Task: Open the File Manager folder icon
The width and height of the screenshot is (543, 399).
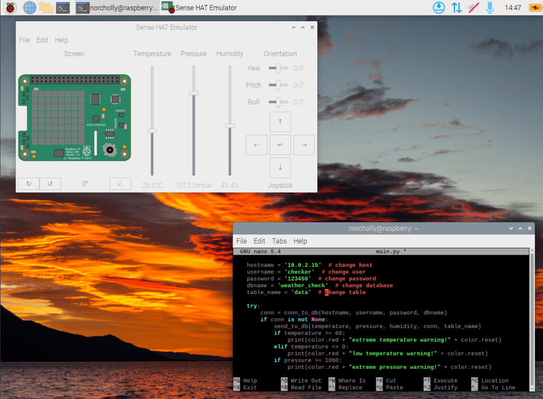Action: 46,7
